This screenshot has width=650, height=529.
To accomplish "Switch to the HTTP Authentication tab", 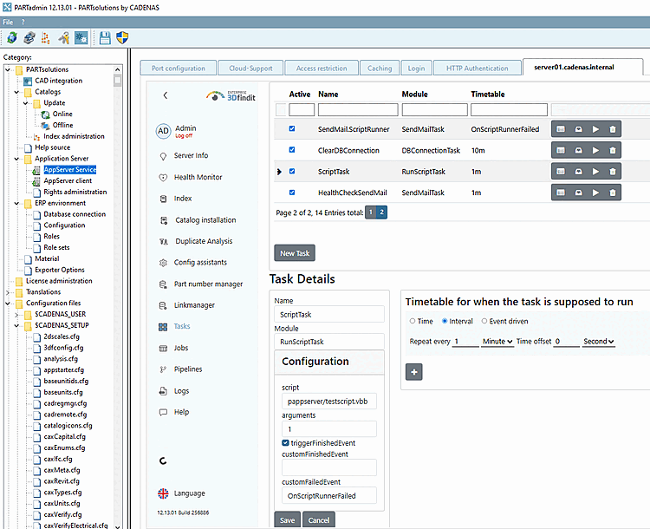I will tap(478, 68).
